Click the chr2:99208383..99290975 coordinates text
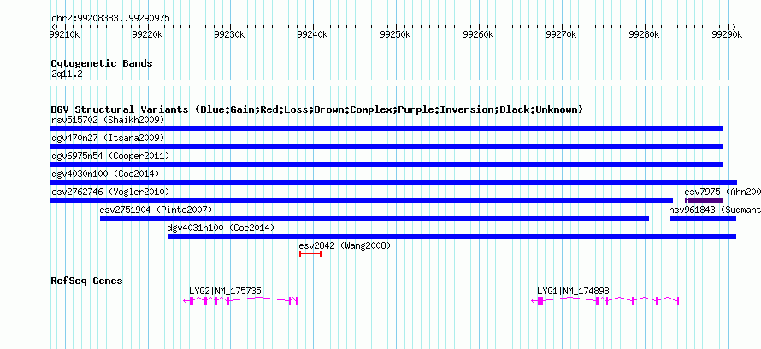 click(110, 19)
